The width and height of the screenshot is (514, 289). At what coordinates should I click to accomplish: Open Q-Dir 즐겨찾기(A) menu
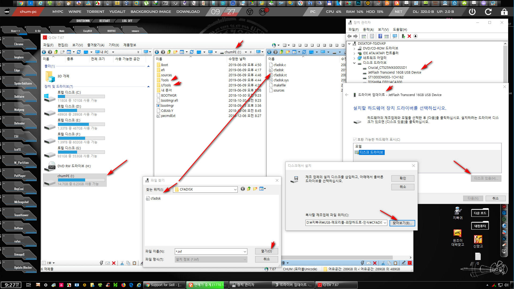[96, 45]
